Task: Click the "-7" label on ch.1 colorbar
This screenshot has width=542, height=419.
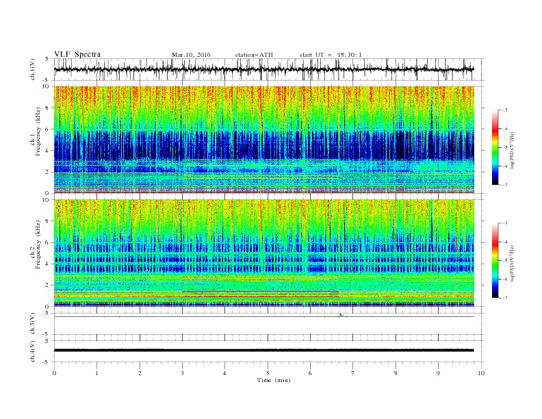Action: click(505, 185)
